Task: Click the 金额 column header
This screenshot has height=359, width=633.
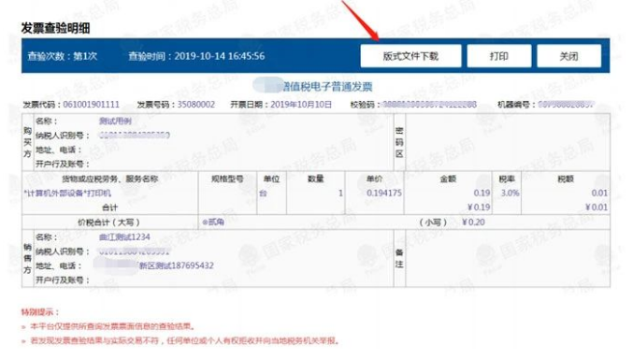Action: coord(448,179)
